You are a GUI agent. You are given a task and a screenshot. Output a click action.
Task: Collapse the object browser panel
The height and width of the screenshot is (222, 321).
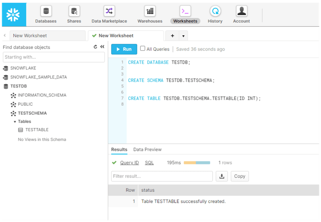102,47
